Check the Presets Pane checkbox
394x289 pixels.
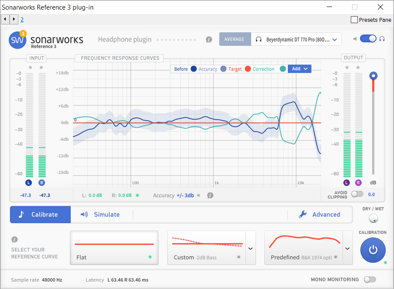tap(354, 20)
